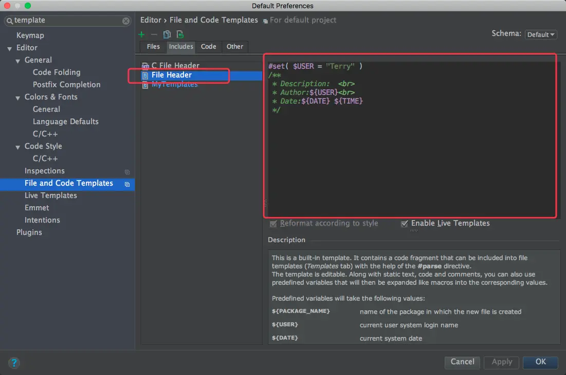Select Postfix Completion setting
The width and height of the screenshot is (566, 375).
pyautogui.click(x=66, y=84)
